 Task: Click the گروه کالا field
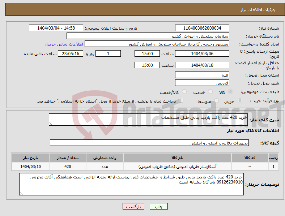(x=149, y=143)
